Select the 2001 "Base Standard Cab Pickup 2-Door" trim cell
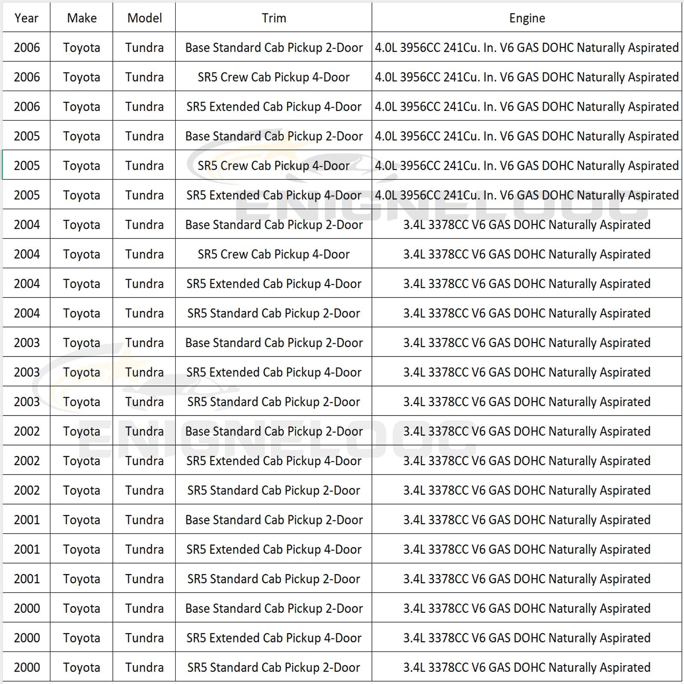This screenshot has width=684, height=684. pyautogui.click(x=274, y=519)
